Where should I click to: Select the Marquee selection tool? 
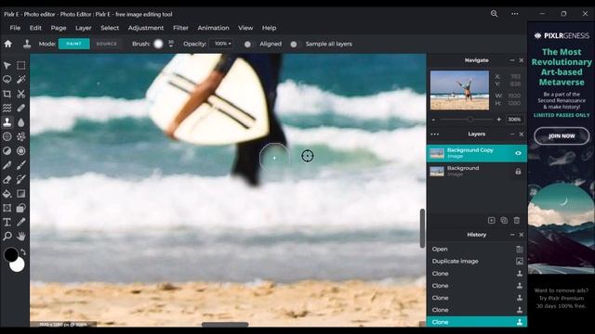click(x=20, y=65)
